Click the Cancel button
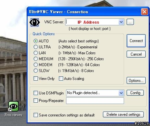The width and height of the screenshot is (150, 126). [x=136, y=54]
